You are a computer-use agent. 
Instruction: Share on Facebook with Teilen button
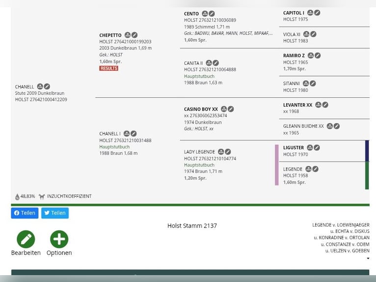click(25, 213)
